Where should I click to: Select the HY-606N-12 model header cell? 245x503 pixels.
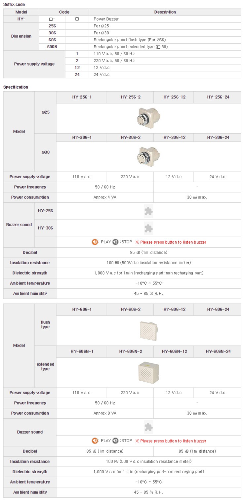(x=174, y=351)
